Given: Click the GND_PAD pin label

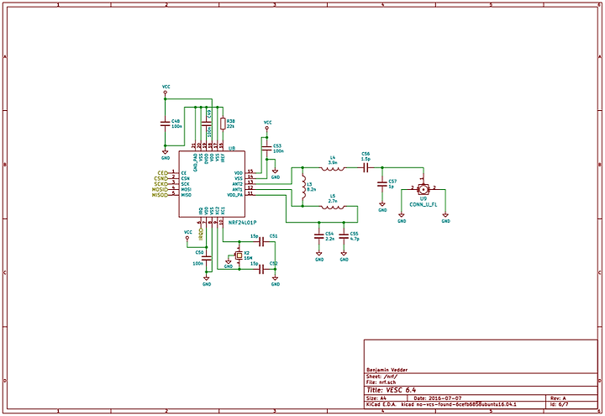Looking at the screenshot, I should coord(195,162).
